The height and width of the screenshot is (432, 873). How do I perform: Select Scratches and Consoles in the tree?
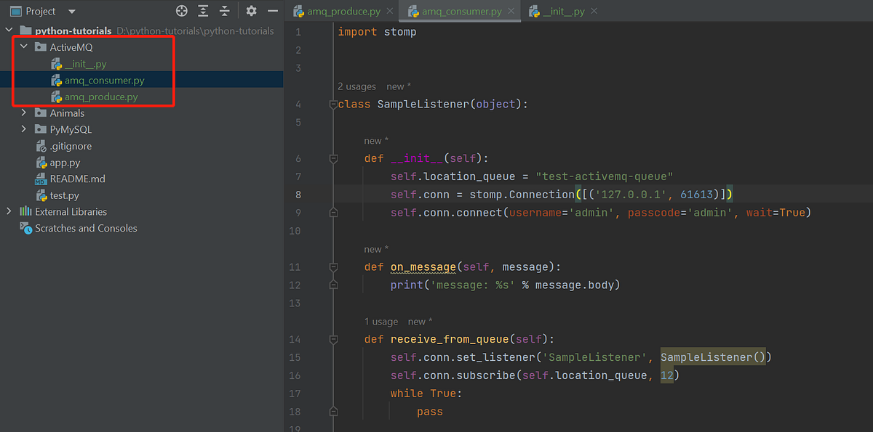[x=85, y=228]
